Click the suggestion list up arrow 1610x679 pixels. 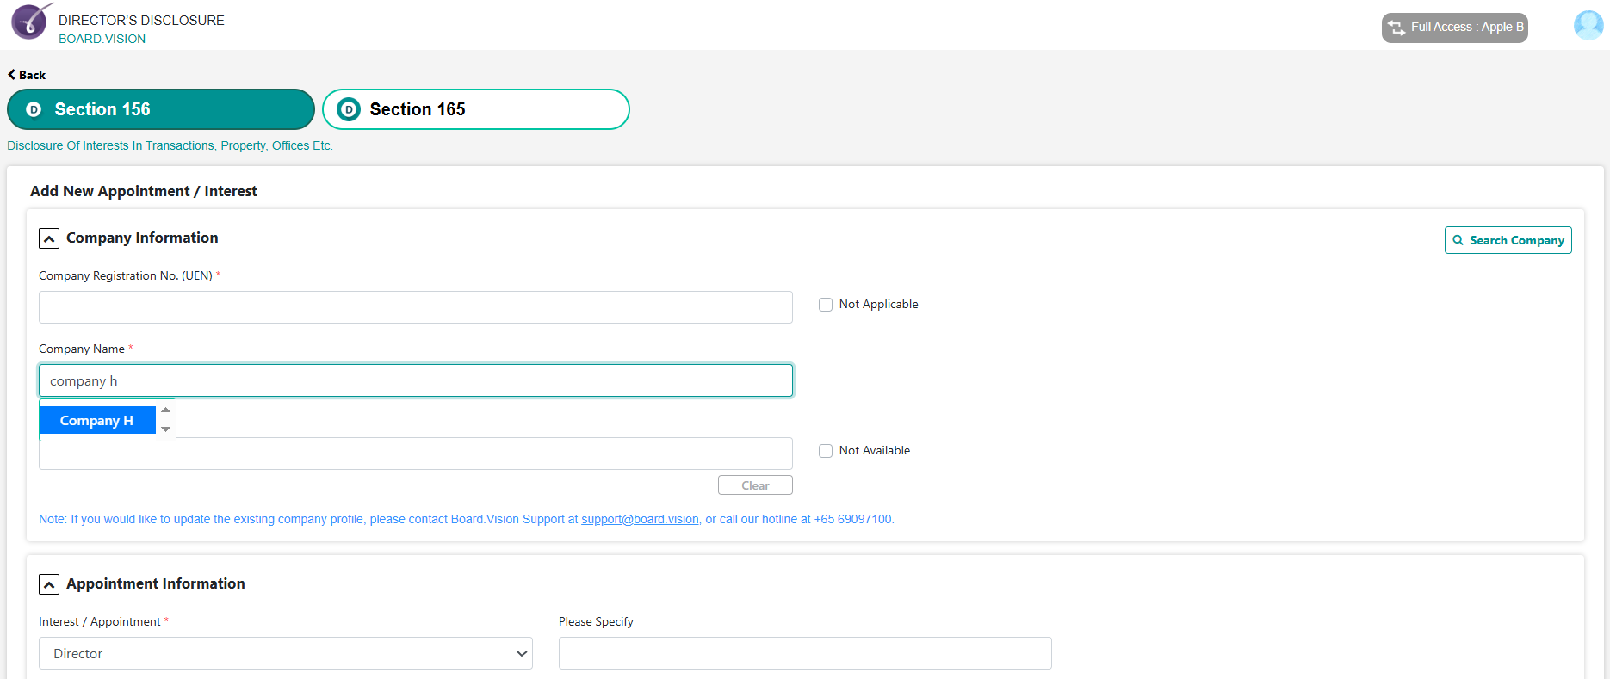166,410
